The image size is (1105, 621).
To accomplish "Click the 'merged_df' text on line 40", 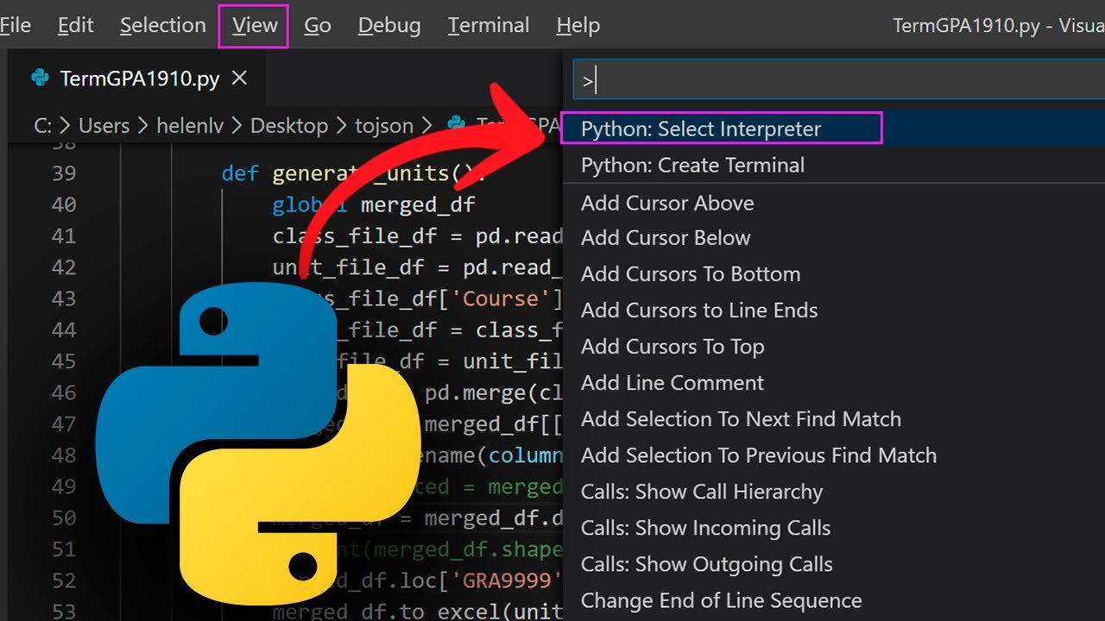I will pos(418,205).
